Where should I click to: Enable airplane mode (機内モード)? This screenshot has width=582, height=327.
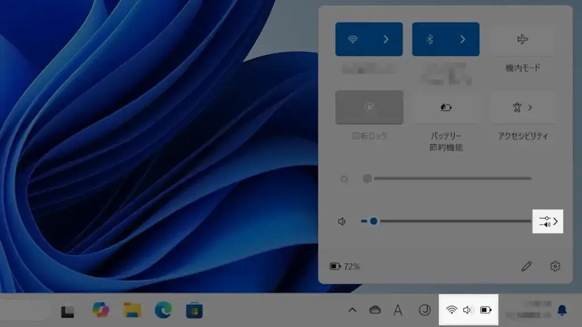(x=522, y=39)
